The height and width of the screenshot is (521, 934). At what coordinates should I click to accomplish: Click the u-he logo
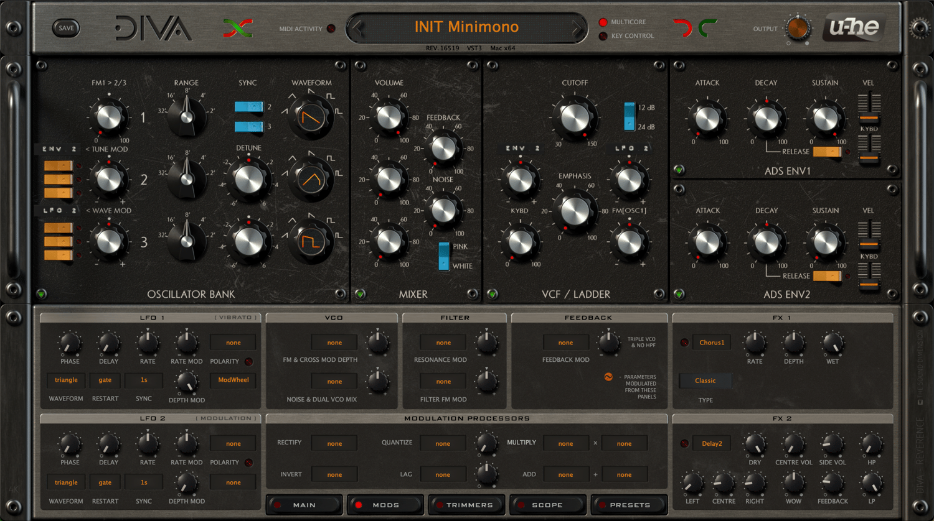tap(854, 28)
